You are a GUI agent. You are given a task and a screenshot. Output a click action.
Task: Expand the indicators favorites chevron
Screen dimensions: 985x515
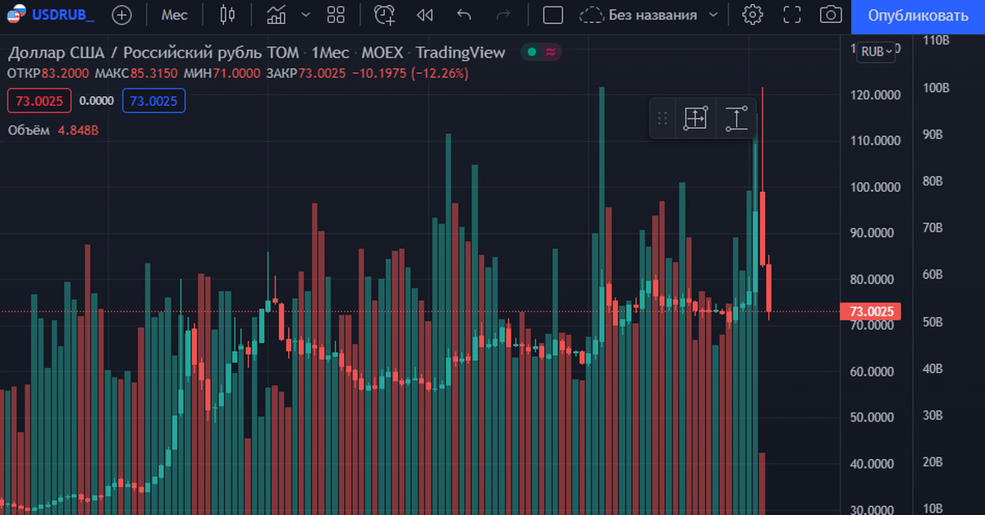(x=306, y=15)
